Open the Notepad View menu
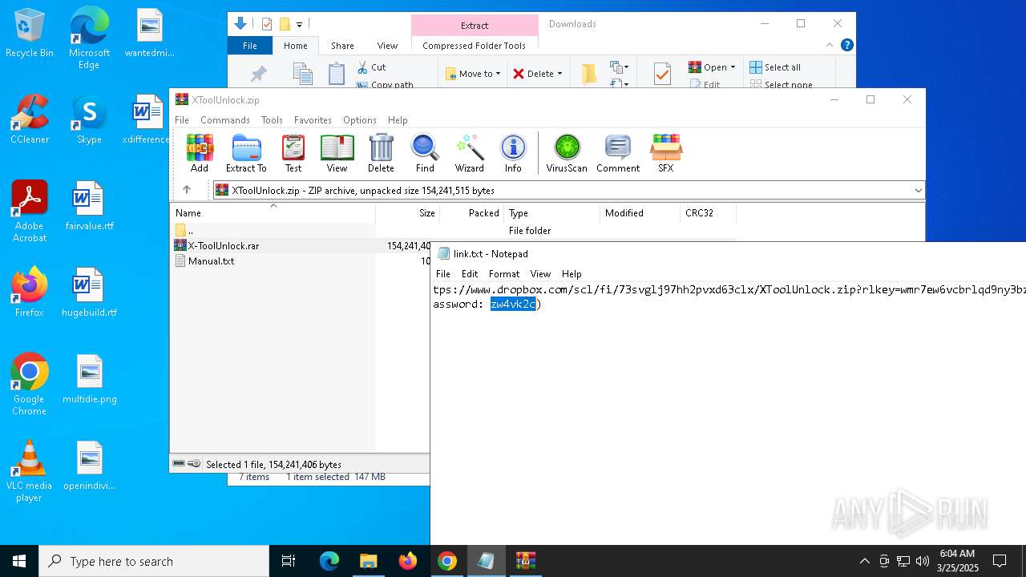This screenshot has height=577, width=1026. [541, 274]
